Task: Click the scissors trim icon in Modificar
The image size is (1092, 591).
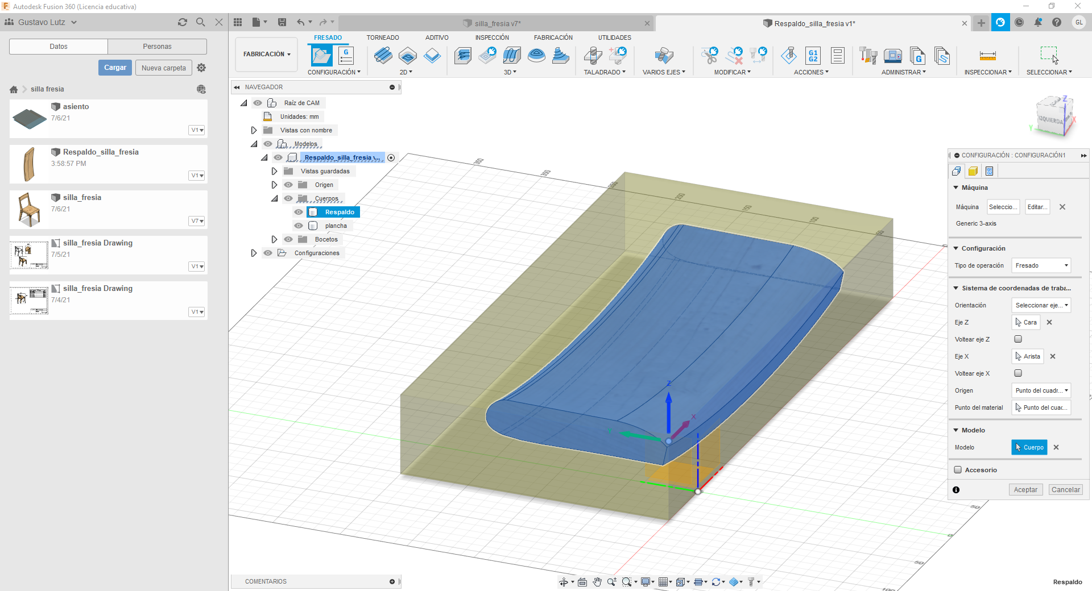Action: click(x=709, y=56)
